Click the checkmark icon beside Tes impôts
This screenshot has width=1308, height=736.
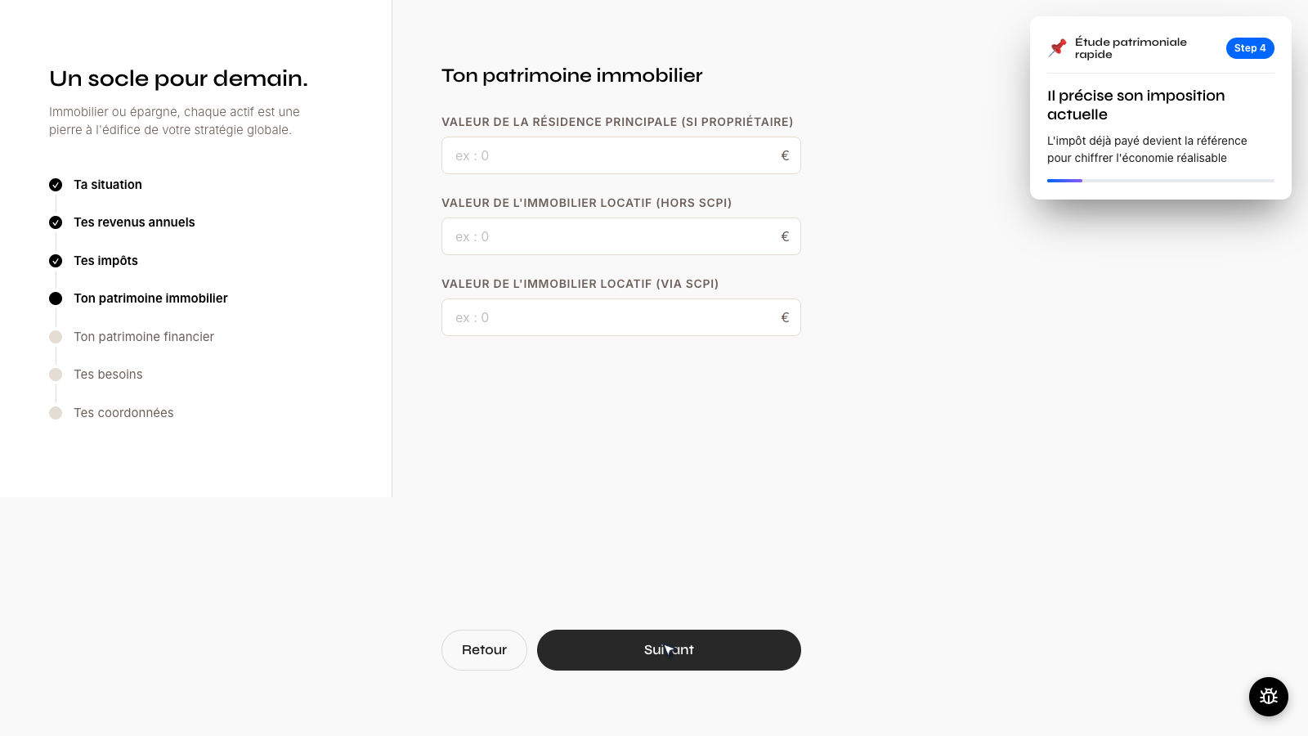[x=56, y=261]
